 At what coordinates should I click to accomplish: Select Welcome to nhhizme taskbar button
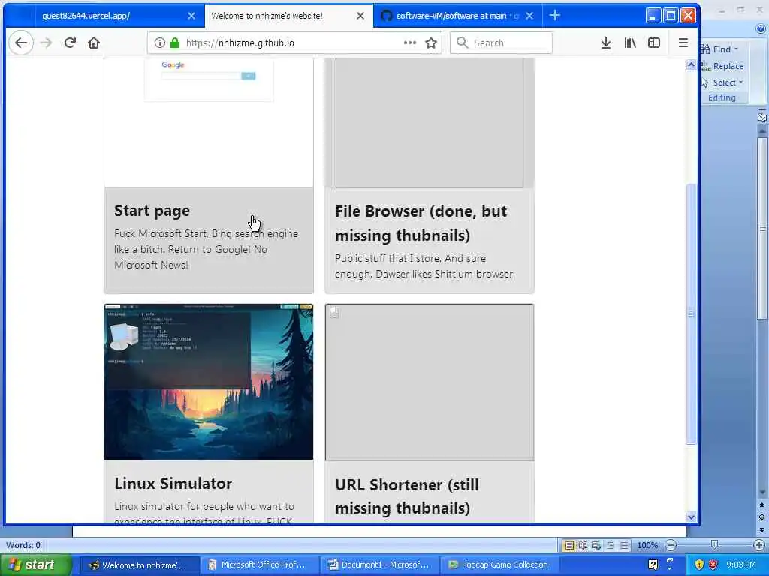tap(139, 565)
